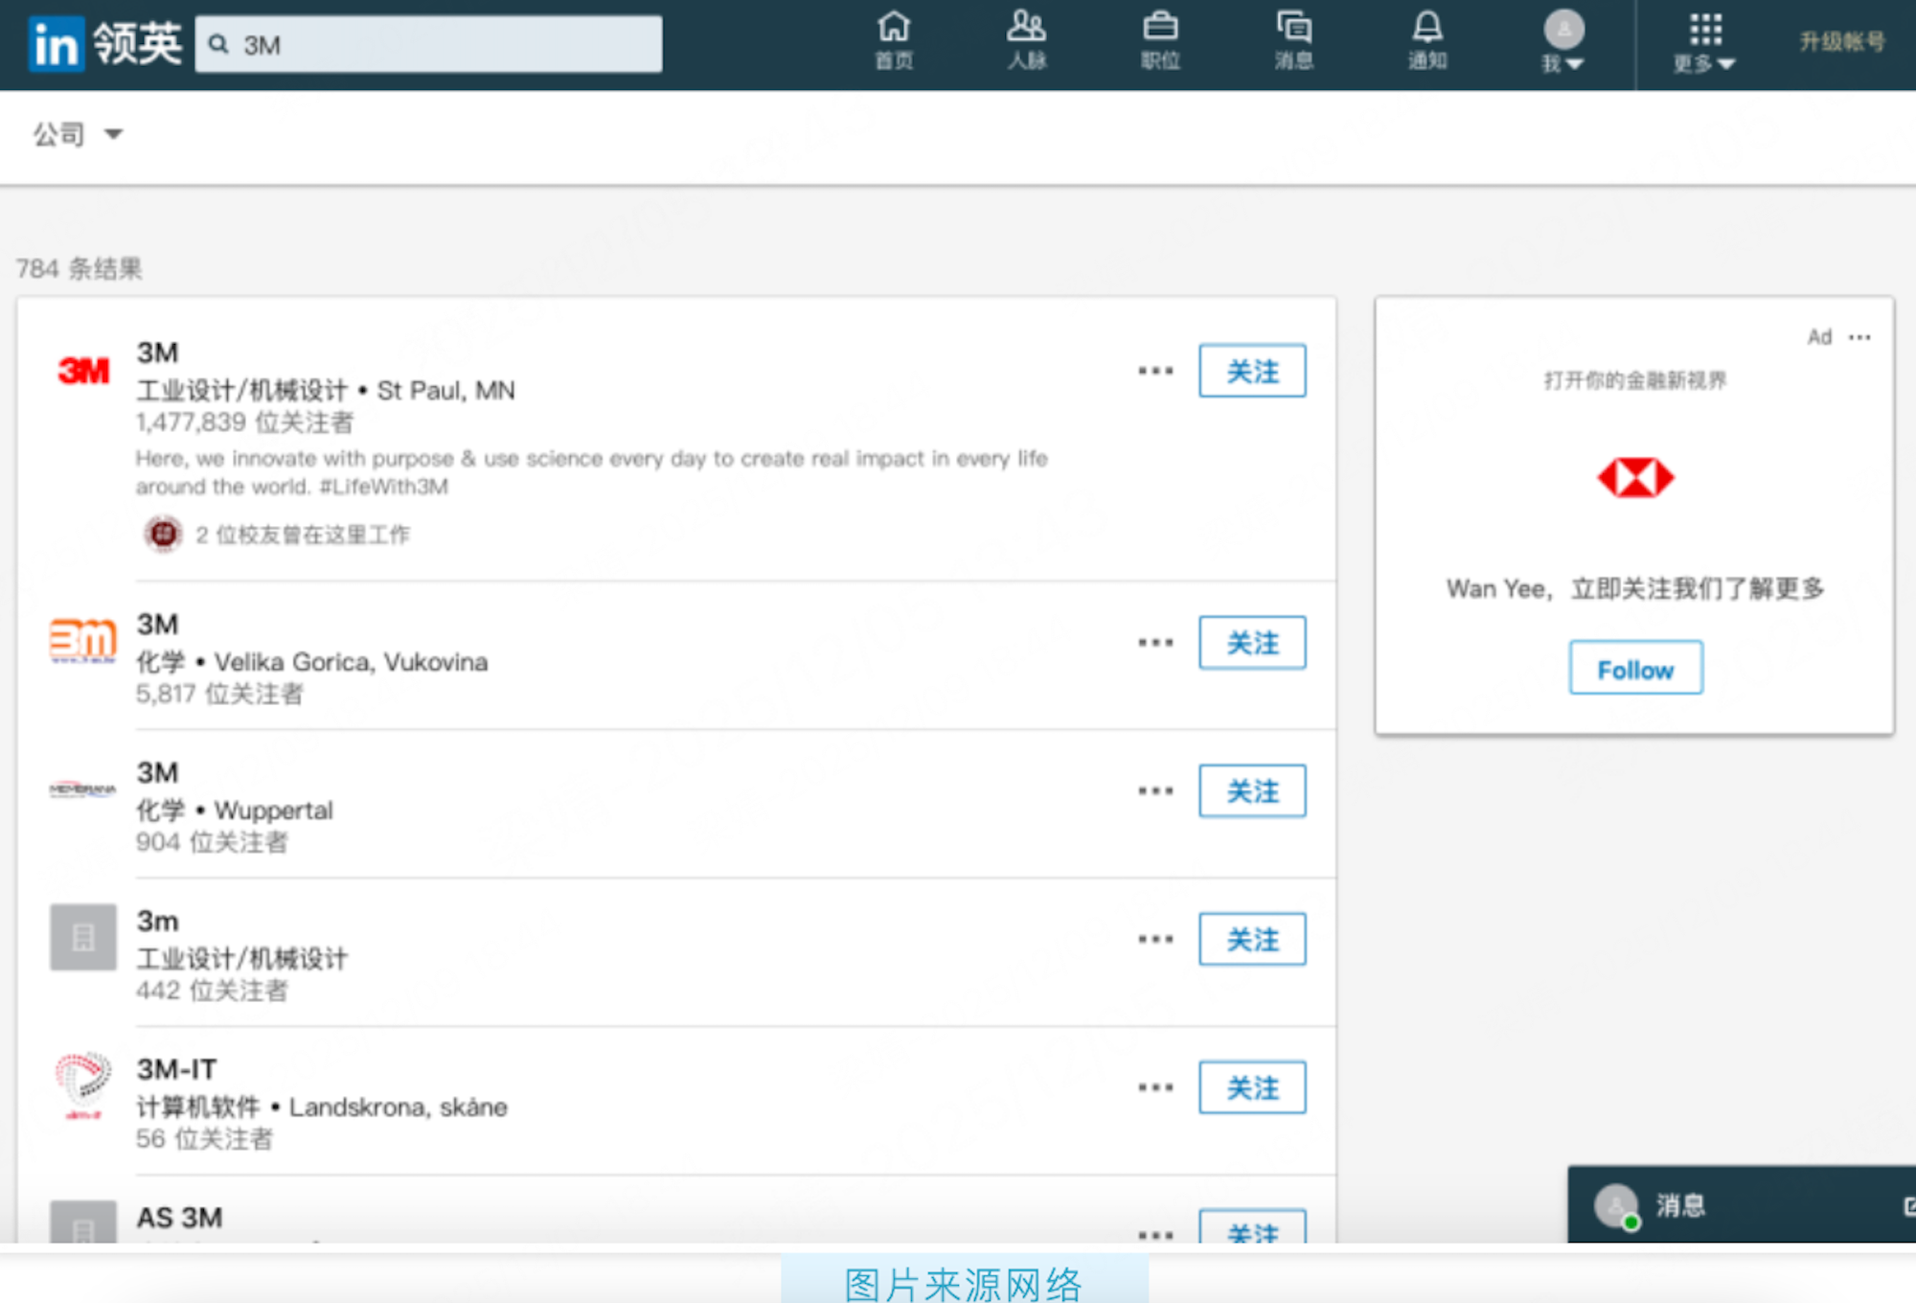Open more options for 3M-IT result
The height and width of the screenshot is (1303, 1916).
(1155, 1087)
